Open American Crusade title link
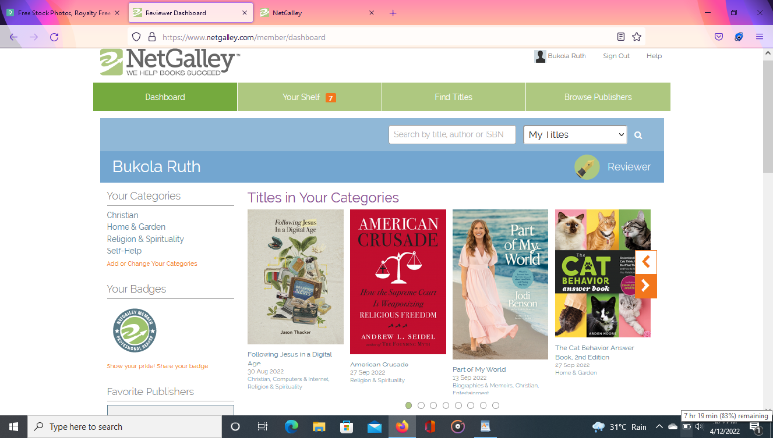This screenshot has width=773, height=438. coord(379,365)
